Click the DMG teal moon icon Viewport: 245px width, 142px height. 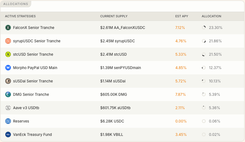coord(8,94)
